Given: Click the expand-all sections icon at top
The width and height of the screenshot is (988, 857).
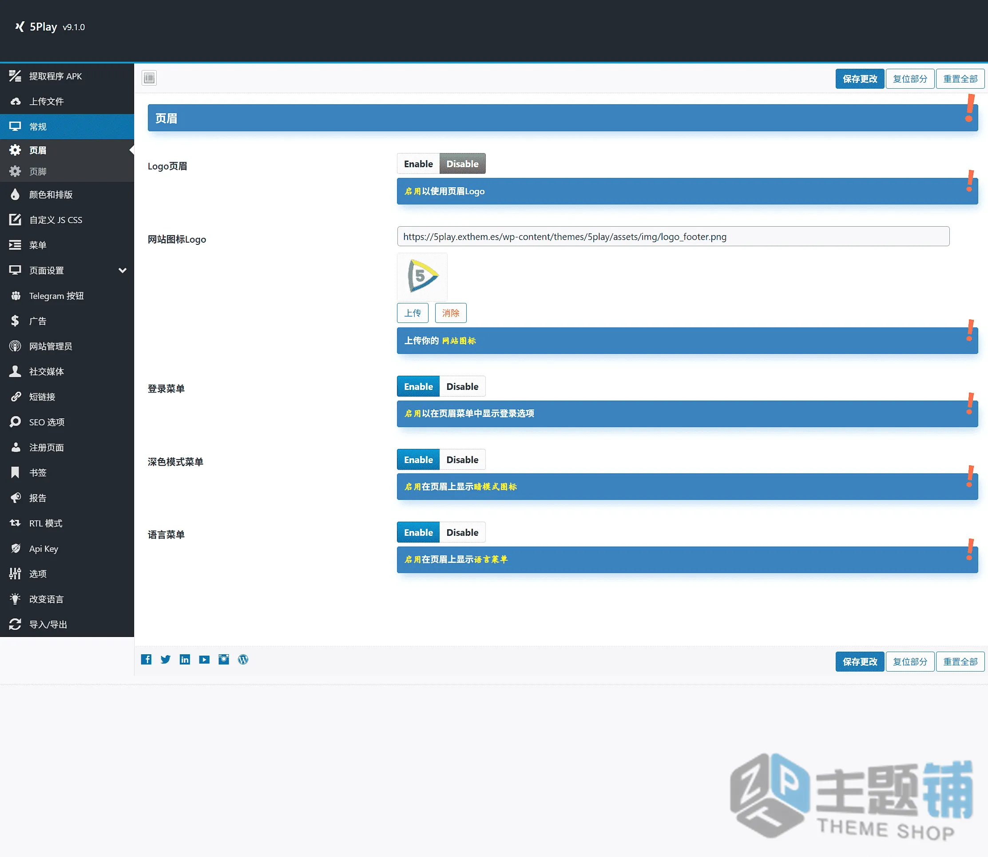Looking at the screenshot, I should point(149,78).
